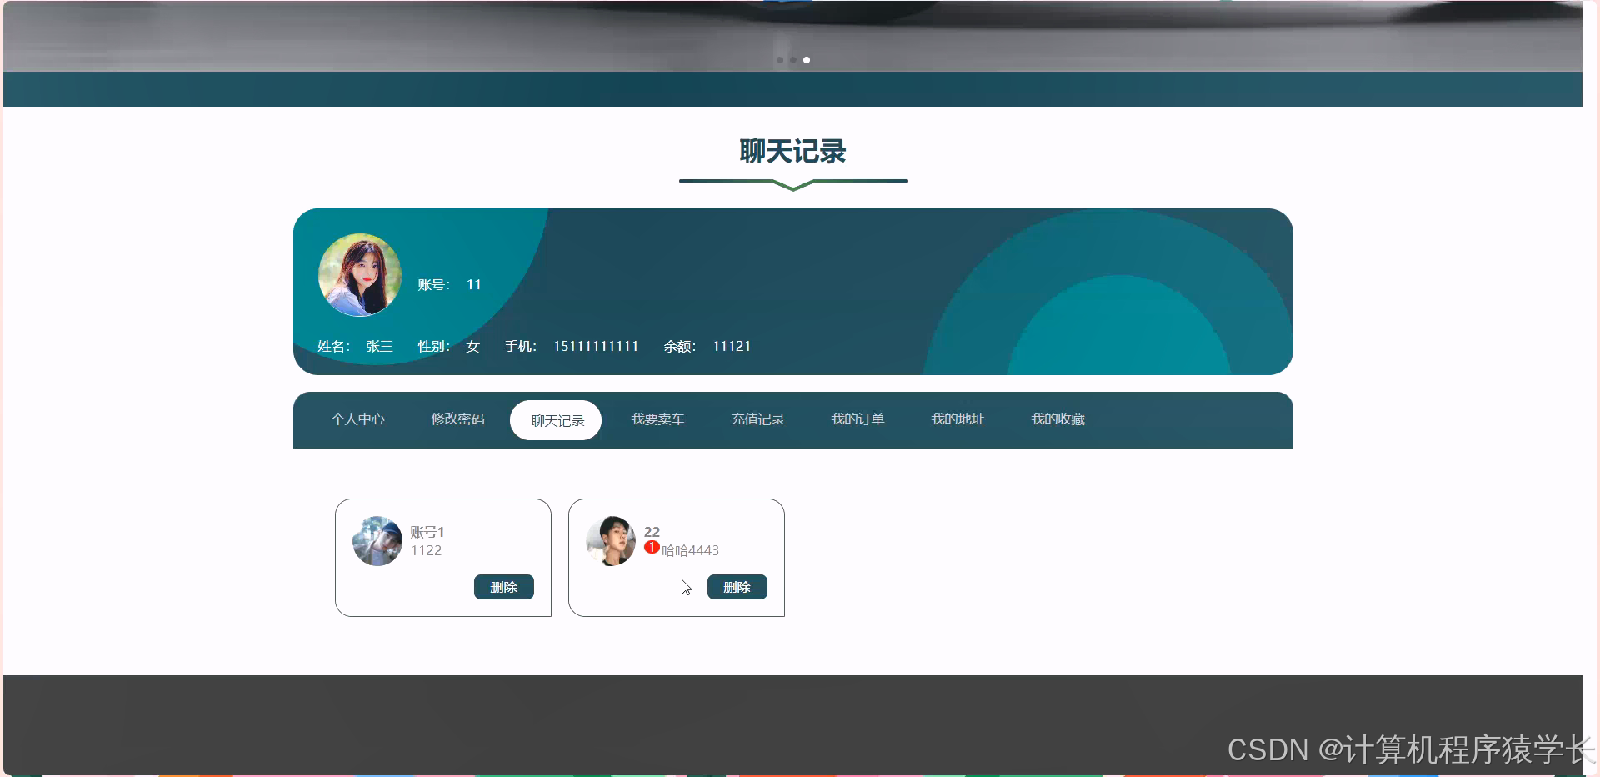Click the 聊天记录 page heading
Viewport: 1600px width, 777px height.
[792, 153]
